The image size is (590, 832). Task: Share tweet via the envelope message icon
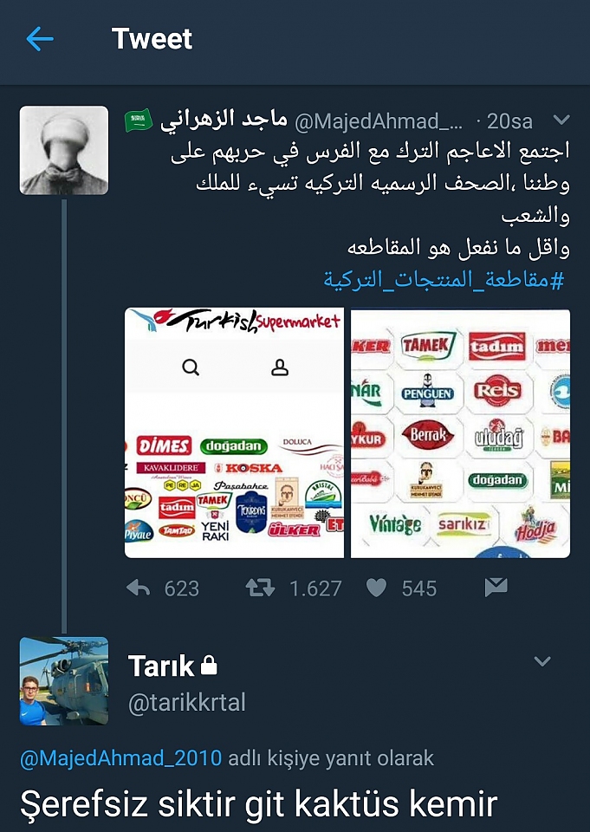[496, 588]
